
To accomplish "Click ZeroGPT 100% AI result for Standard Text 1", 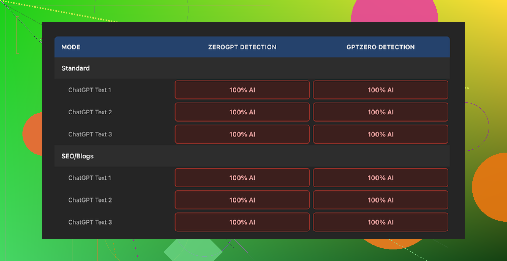I will click(x=242, y=90).
